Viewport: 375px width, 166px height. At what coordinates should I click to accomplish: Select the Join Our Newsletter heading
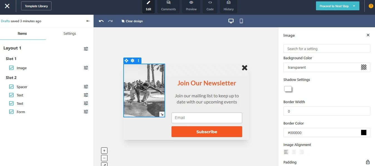207,83
